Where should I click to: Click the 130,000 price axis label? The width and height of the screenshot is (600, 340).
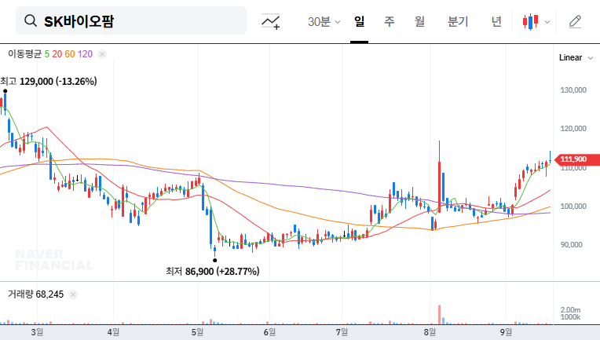click(x=573, y=90)
